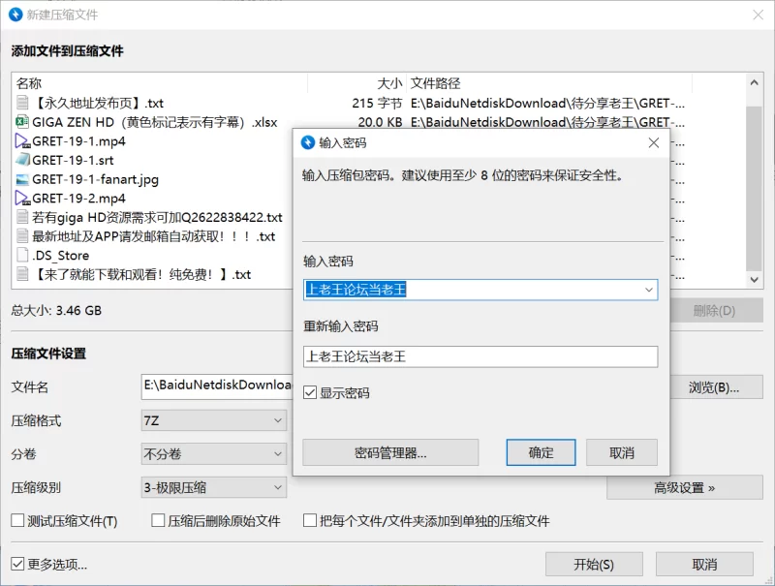Select icon of 若有giga HD资源需求 txt file
Image resolution: width=775 pixels, height=586 pixels.
point(22,217)
